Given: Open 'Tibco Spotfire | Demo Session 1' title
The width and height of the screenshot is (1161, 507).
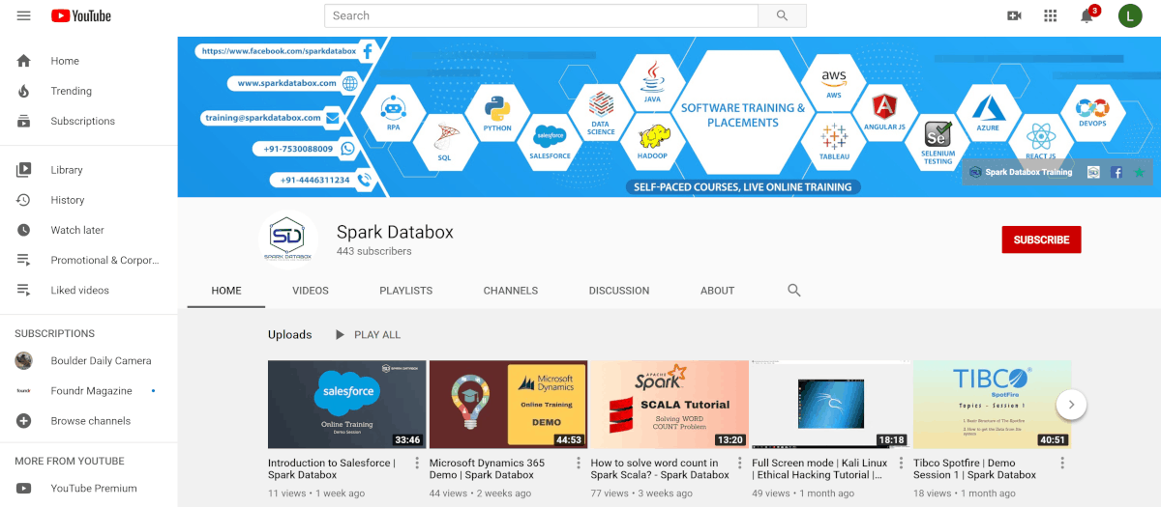Looking at the screenshot, I should coord(975,469).
